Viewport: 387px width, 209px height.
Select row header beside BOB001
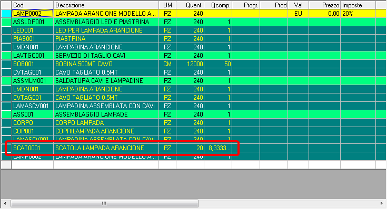[x=6, y=64]
